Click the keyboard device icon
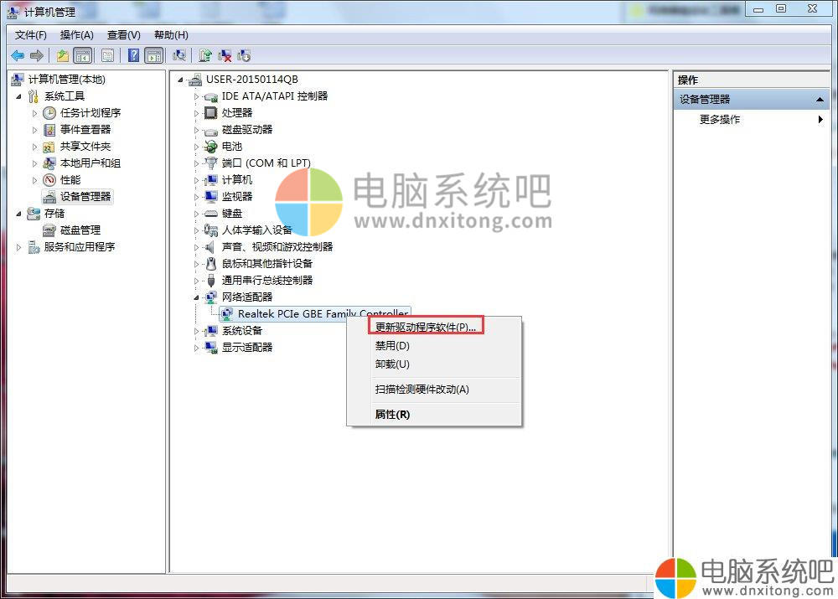Image resolution: width=838 pixels, height=599 pixels. [211, 214]
